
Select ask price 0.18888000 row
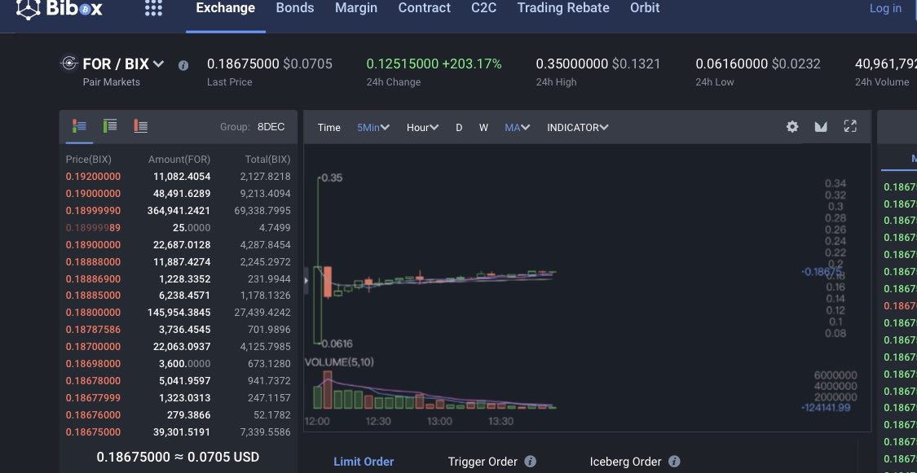178,261
